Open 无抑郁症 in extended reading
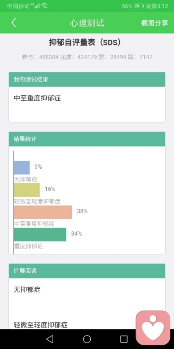This screenshot has width=174, height=349. [x=27, y=290]
